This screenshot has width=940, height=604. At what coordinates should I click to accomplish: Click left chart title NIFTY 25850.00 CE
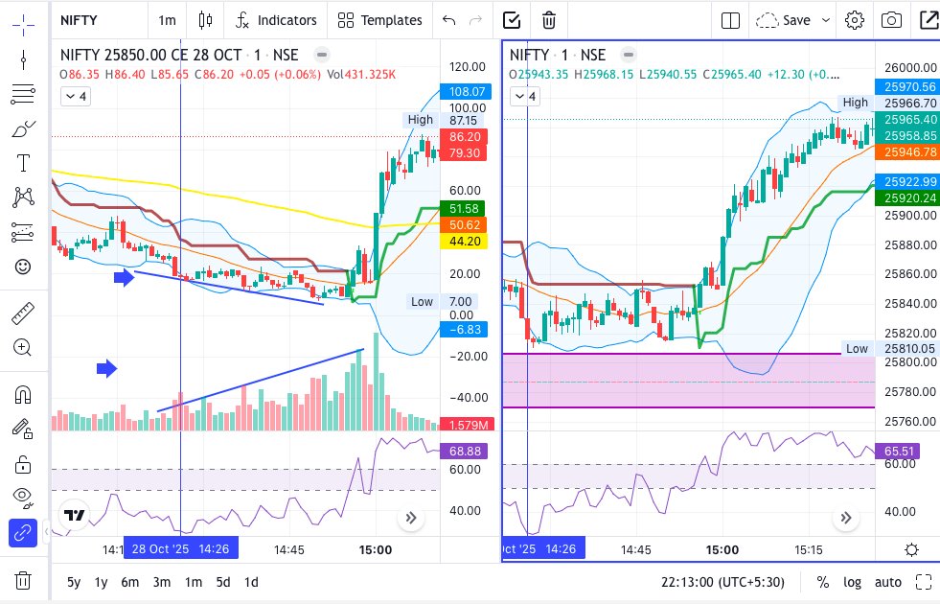coord(150,56)
